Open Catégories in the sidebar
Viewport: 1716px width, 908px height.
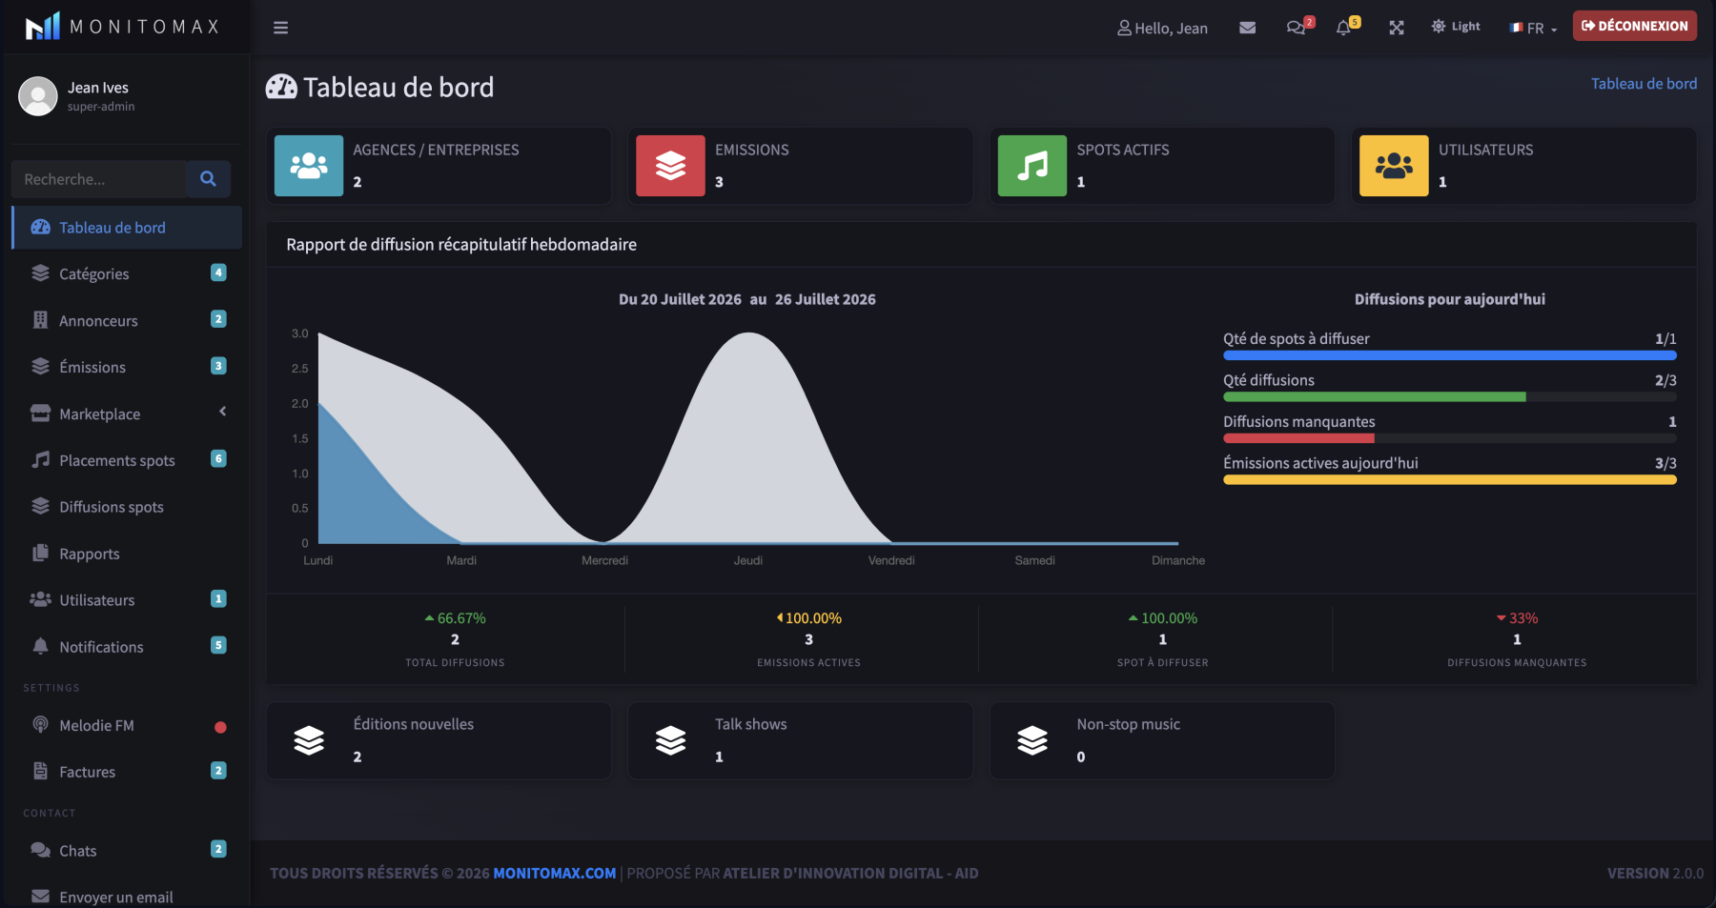click(126, 273)
